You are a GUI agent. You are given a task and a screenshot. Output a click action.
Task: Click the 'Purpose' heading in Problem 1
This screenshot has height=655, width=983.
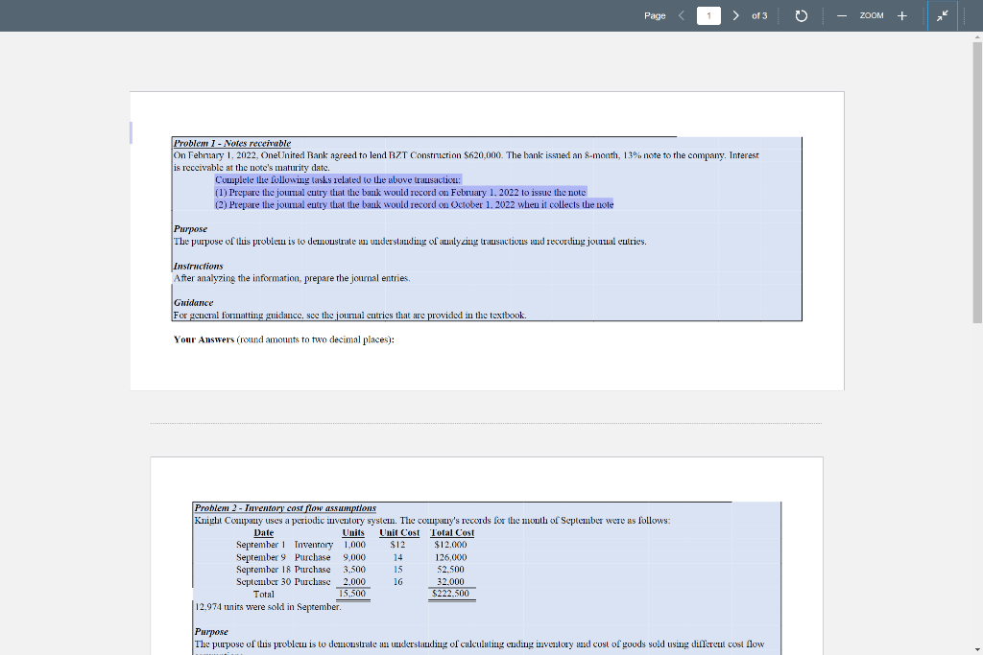[191, 228]
